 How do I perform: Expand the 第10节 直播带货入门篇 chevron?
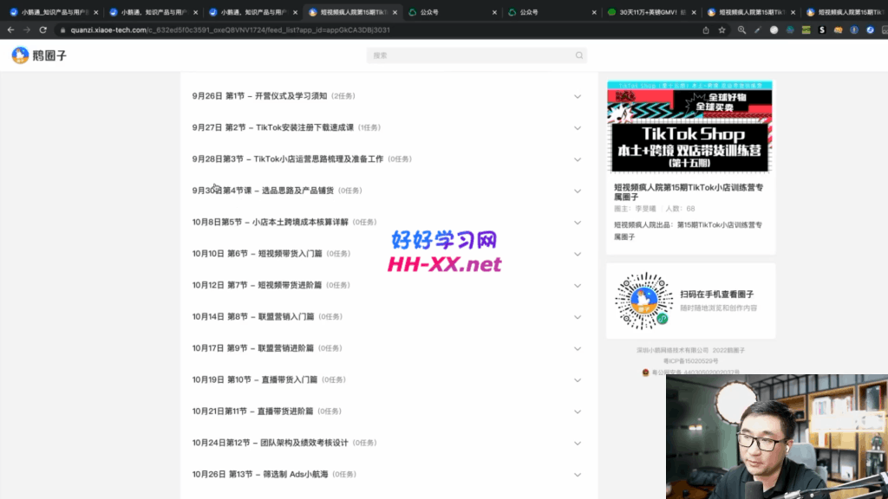(577, 380)
